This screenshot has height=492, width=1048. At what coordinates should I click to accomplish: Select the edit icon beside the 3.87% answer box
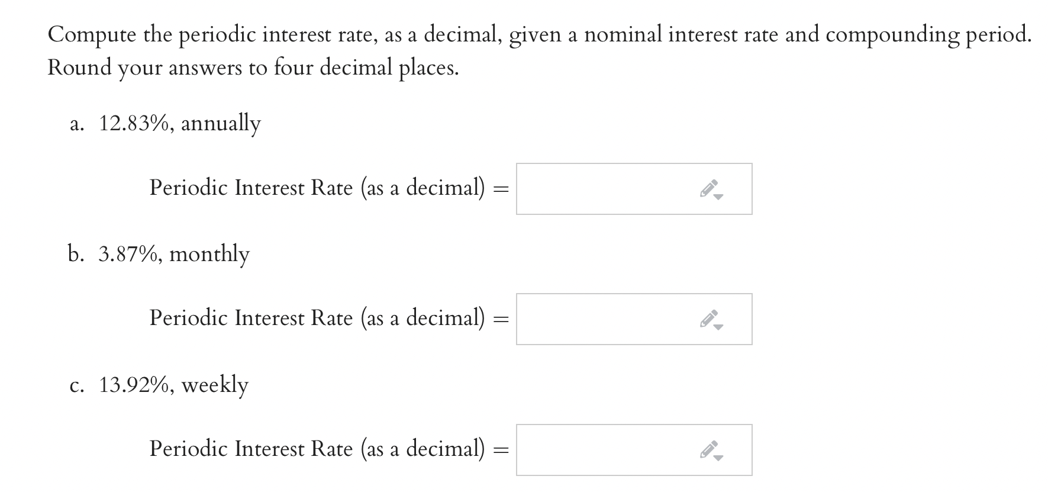click(708, 319)
